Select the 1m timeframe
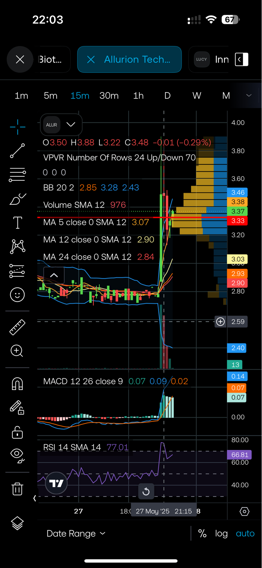 click(21, 96)
